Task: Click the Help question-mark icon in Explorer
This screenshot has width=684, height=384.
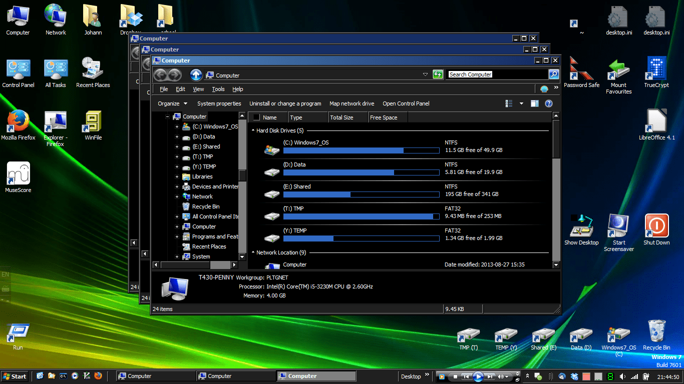Action: click(549, 103)
